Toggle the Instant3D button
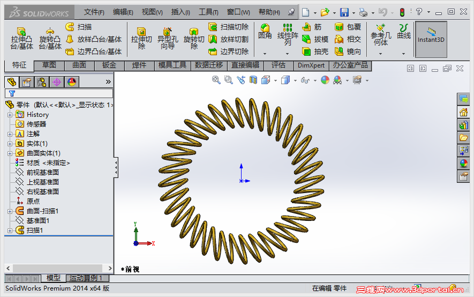 [431, 39]
